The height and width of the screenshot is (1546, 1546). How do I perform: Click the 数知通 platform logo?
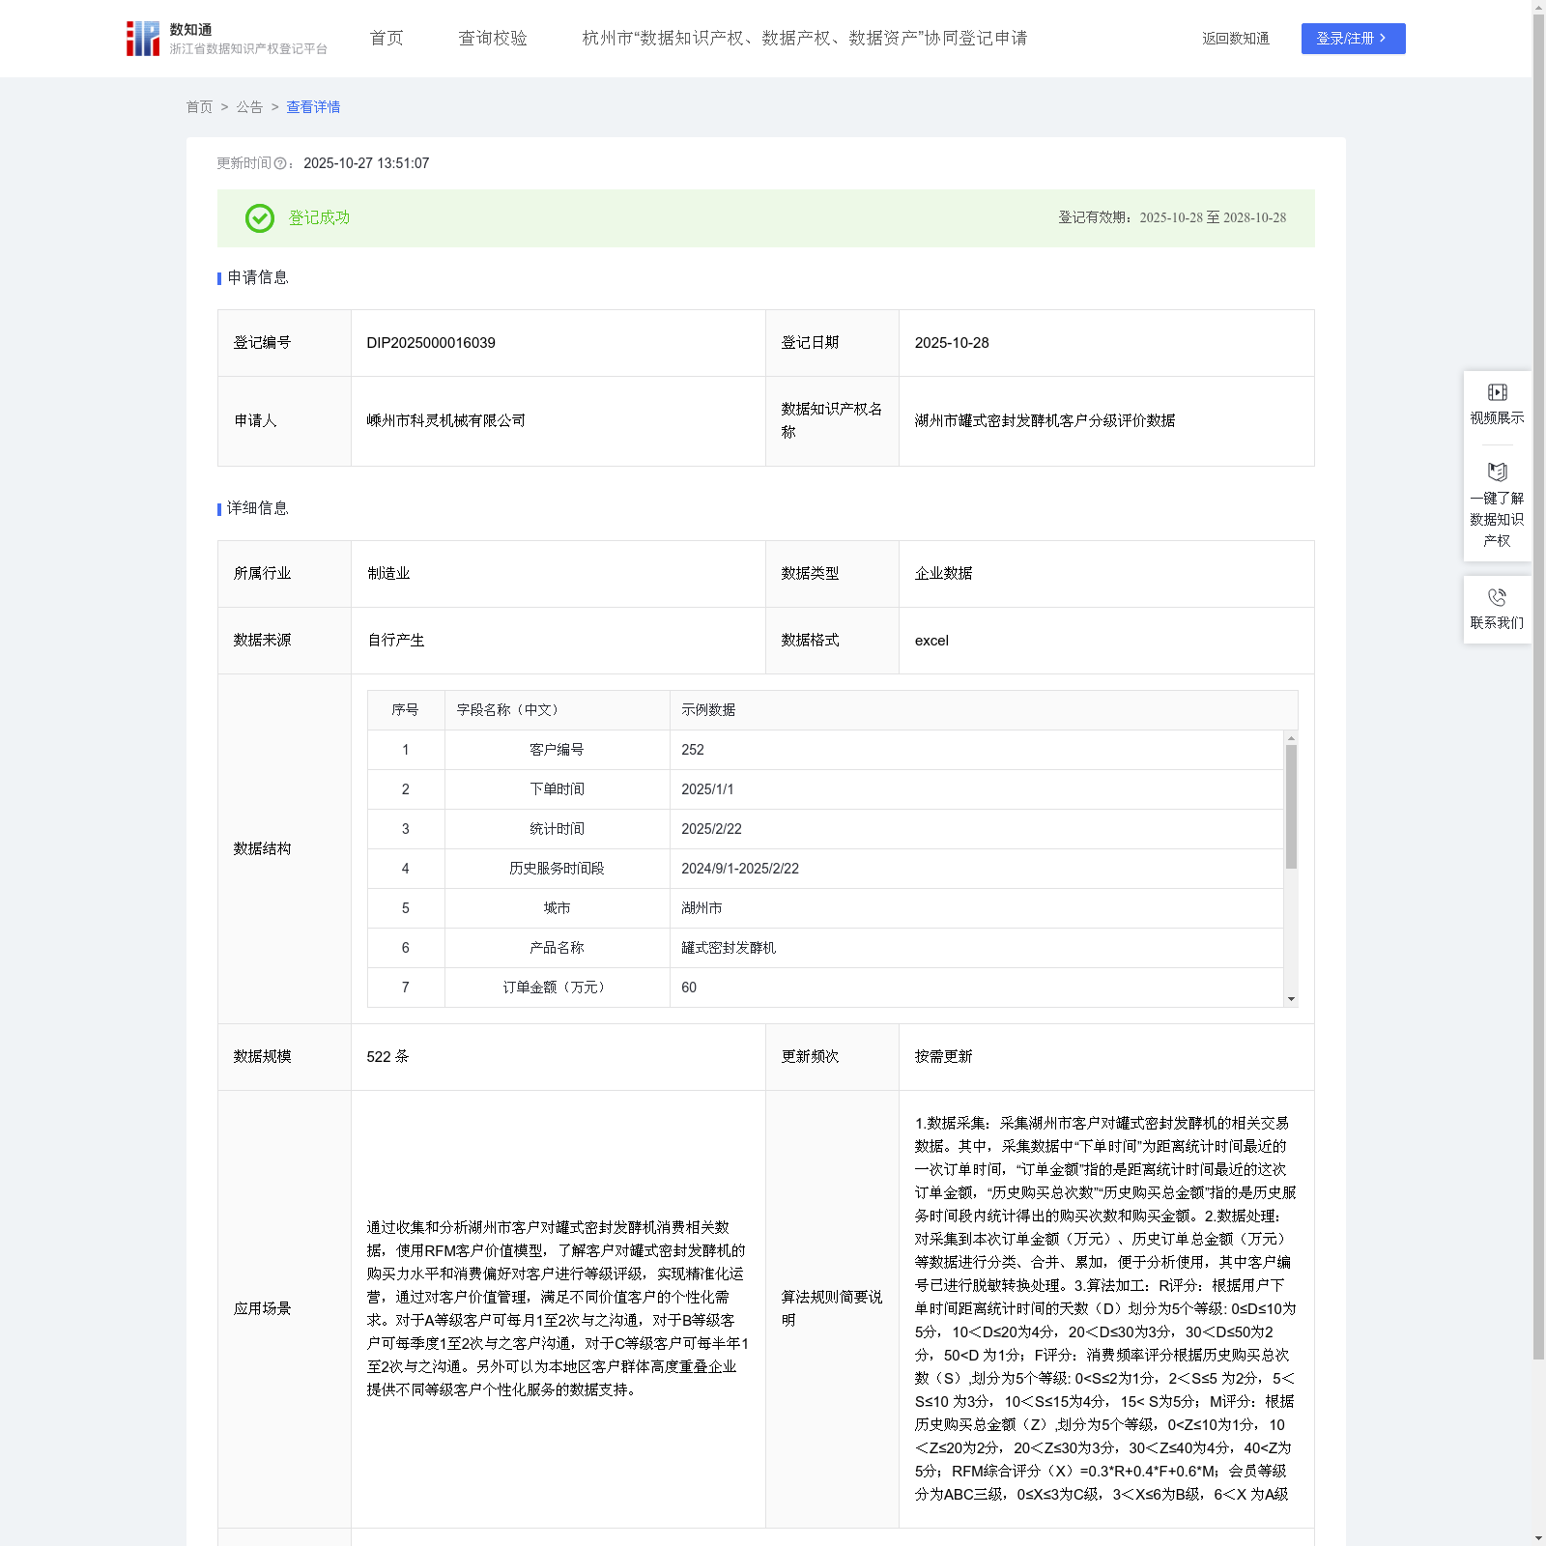[x=143, y=39]
